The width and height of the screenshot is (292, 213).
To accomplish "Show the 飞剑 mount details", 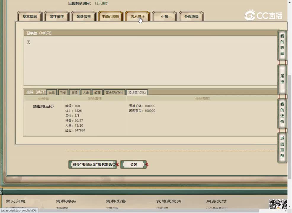I will (63, 93).
